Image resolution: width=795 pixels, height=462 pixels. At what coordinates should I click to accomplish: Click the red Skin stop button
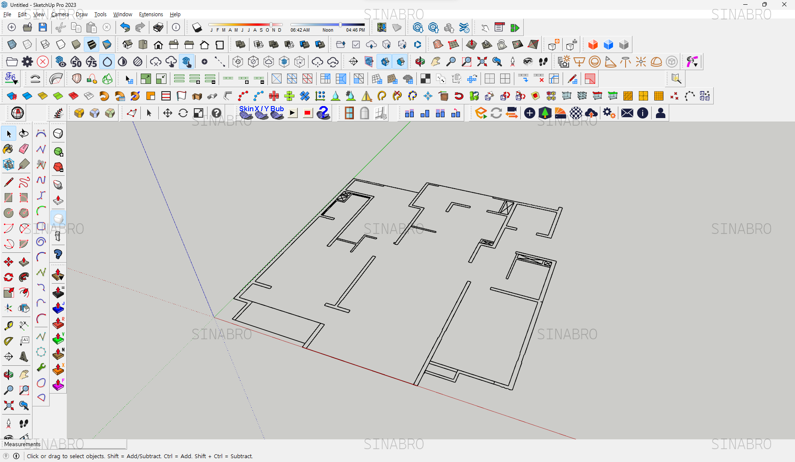click(x=307, y=113)
